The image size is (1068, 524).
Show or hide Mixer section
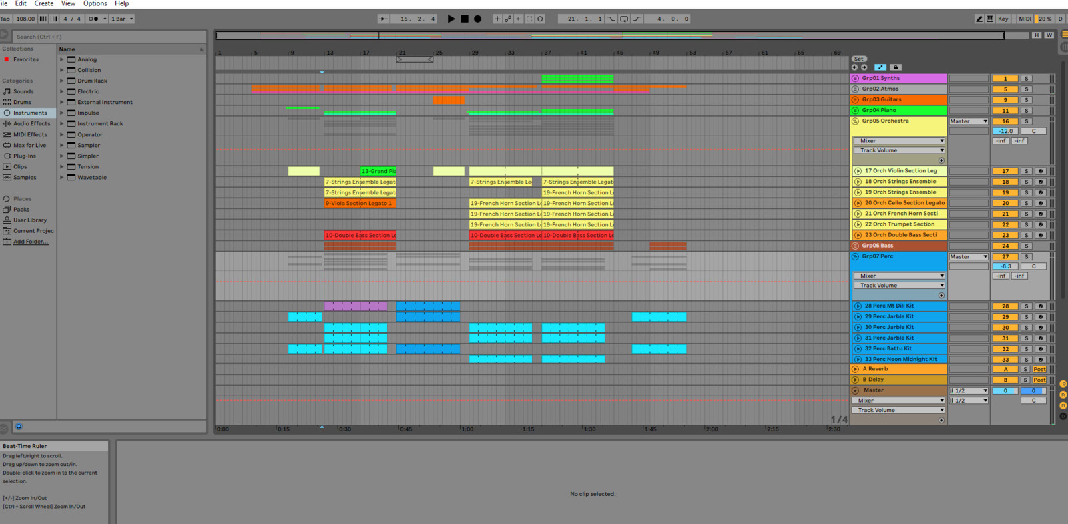pos(1063,405)
